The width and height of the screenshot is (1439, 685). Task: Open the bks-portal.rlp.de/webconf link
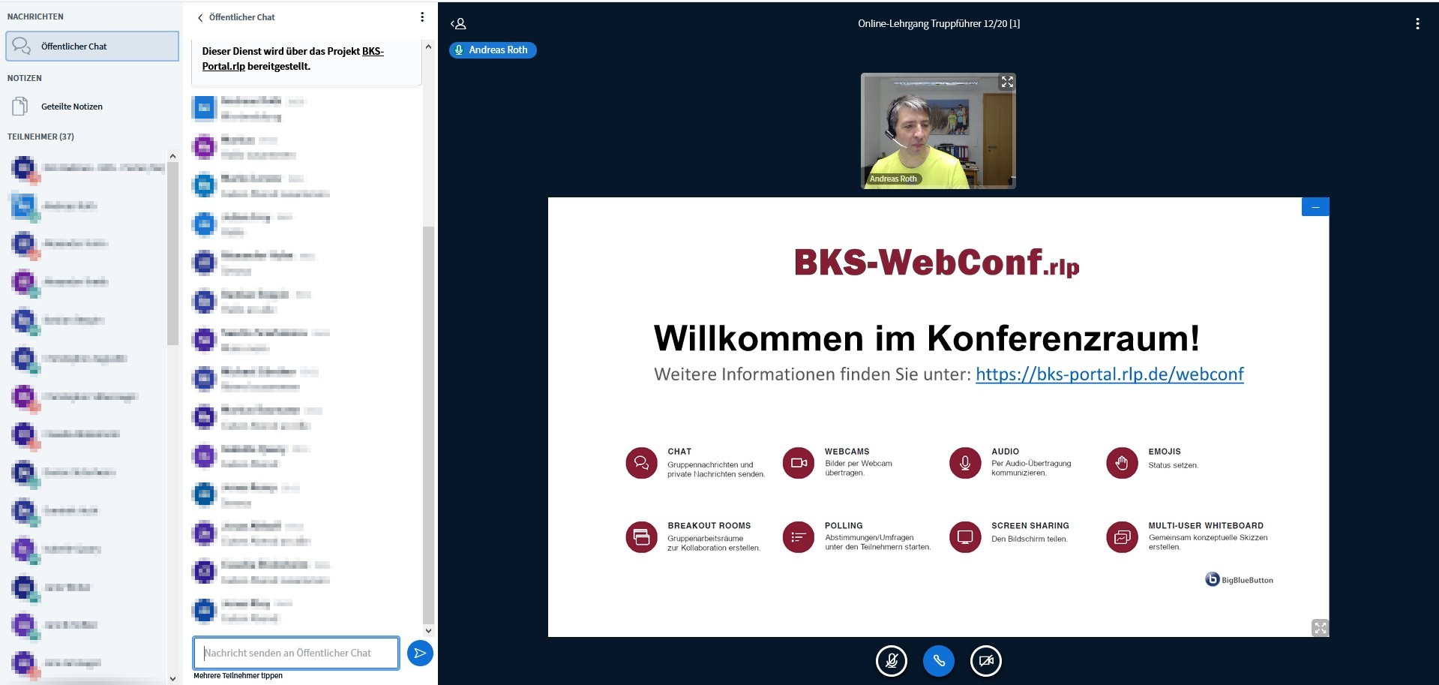tap(1109, 374)
